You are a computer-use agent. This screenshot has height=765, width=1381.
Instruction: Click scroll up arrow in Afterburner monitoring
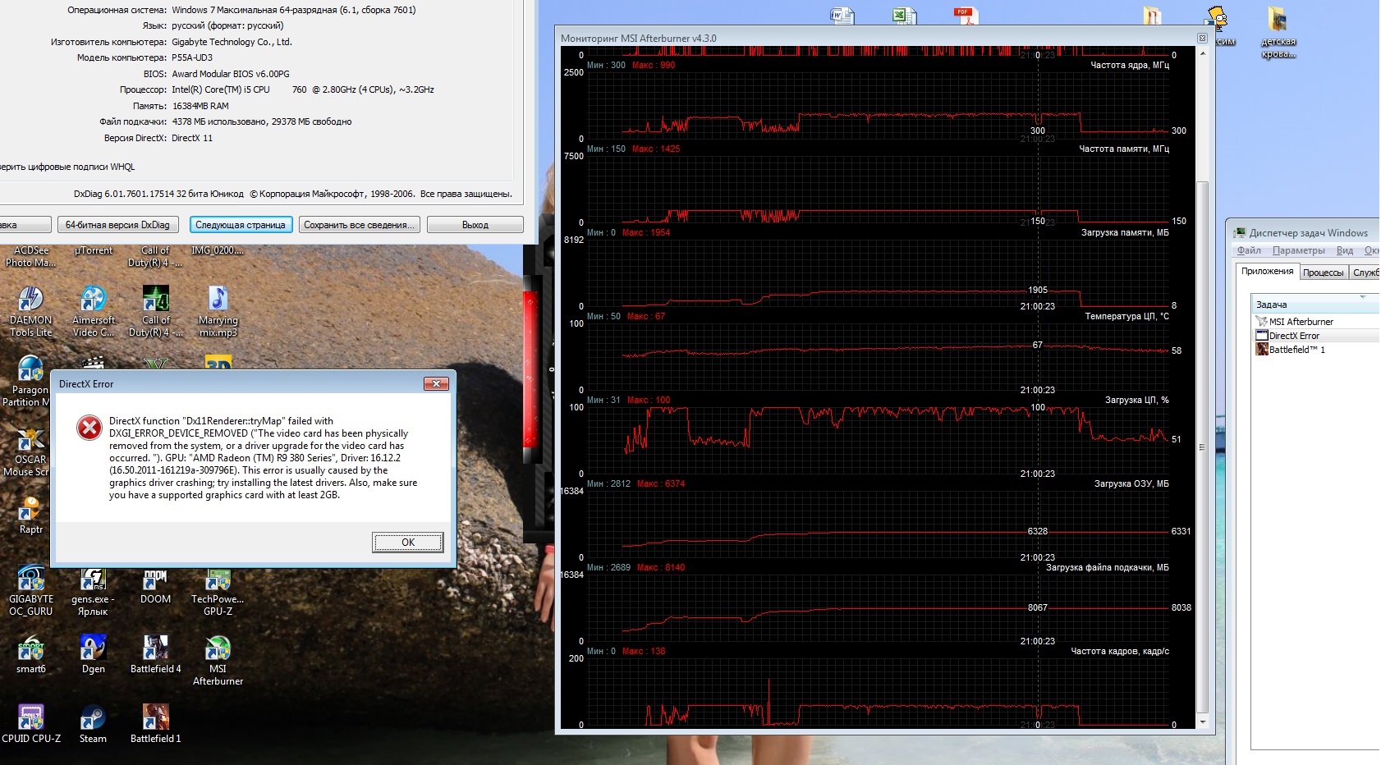tap(1203, 53)
